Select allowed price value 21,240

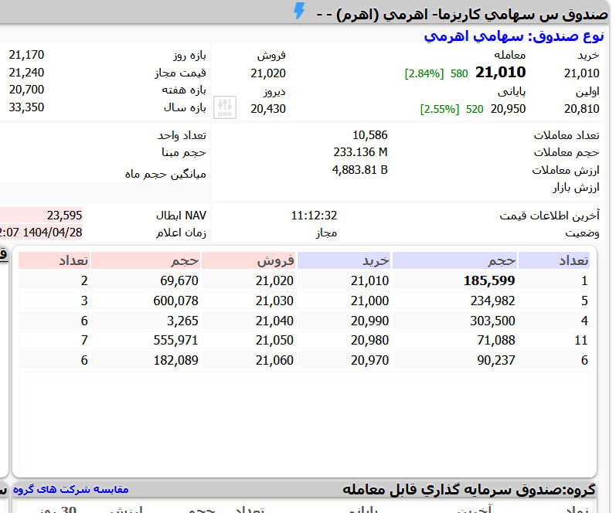pos(26,73)
